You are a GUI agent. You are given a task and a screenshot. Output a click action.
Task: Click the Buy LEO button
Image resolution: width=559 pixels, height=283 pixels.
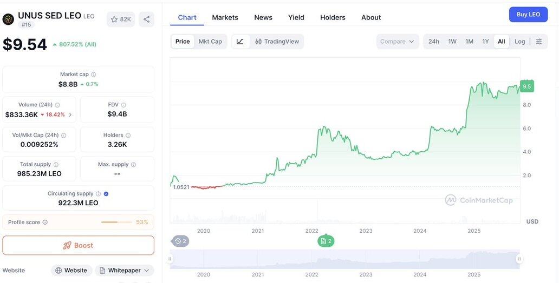pyautogui.click(x=528, y=15)
